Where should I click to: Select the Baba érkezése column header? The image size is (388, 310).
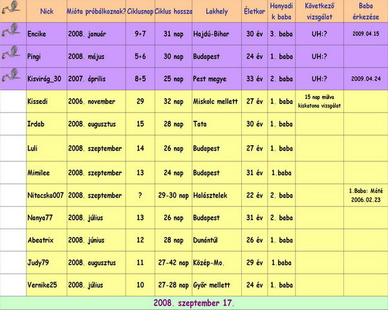pos(365,12)
